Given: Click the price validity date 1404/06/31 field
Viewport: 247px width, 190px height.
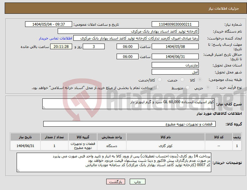Looking at the screenshot, I should pos(175,56).
